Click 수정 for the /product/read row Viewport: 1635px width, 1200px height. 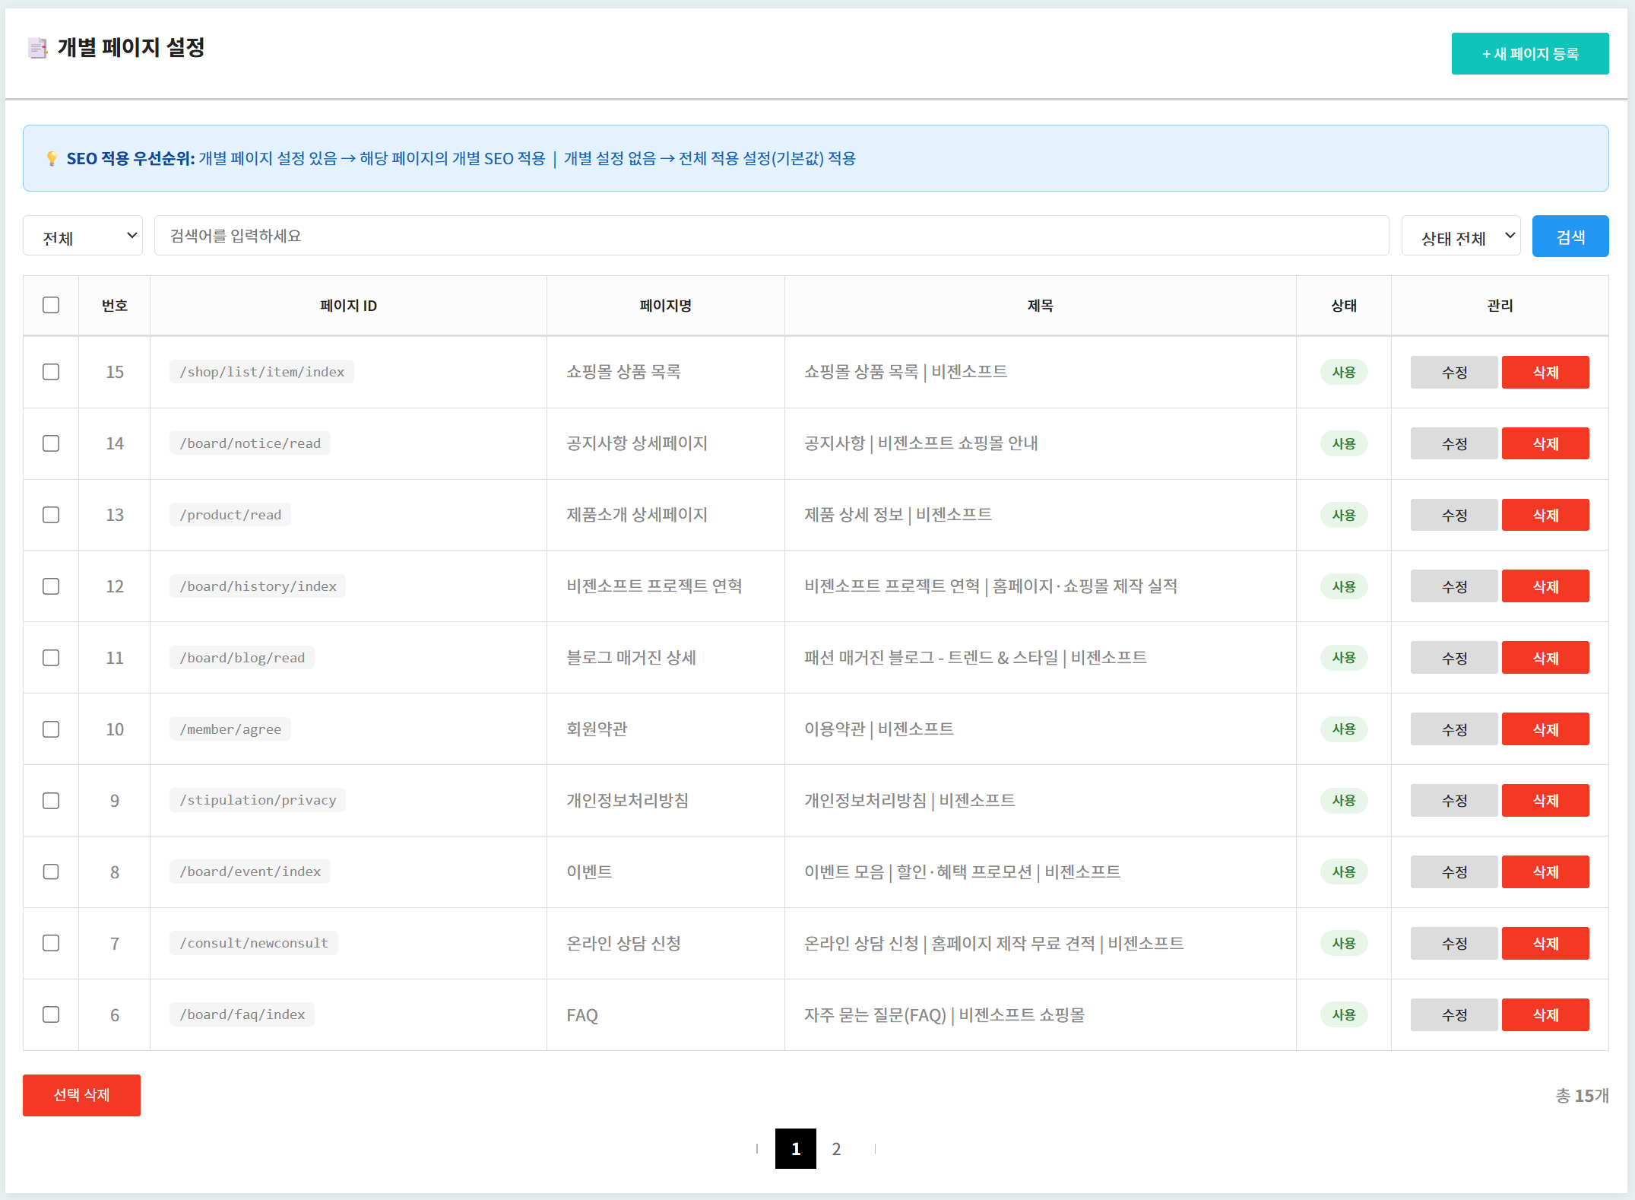[x=1453, y=515]
